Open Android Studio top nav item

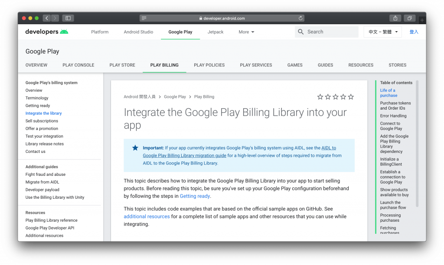(x=138, y=32)
